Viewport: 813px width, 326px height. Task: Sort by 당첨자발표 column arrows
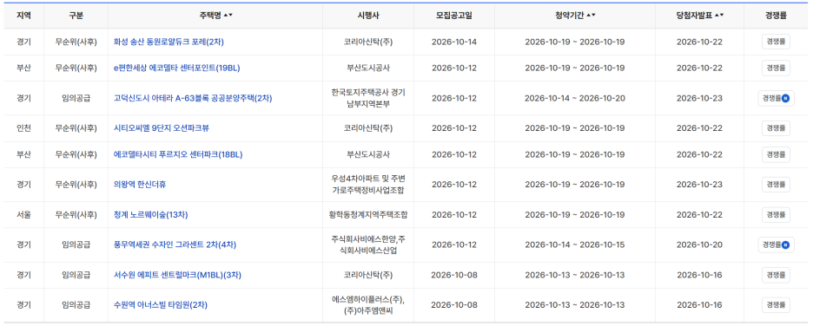pos(719,16)
